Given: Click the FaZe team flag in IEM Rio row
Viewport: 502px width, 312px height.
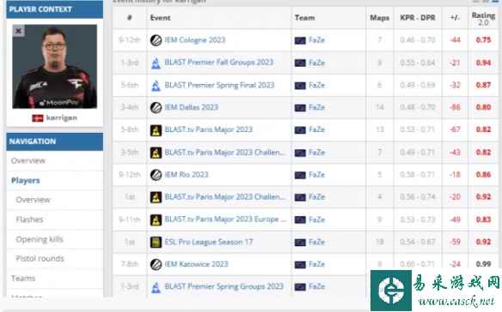Looking at the screenshot, I should [x=300, y=175].
